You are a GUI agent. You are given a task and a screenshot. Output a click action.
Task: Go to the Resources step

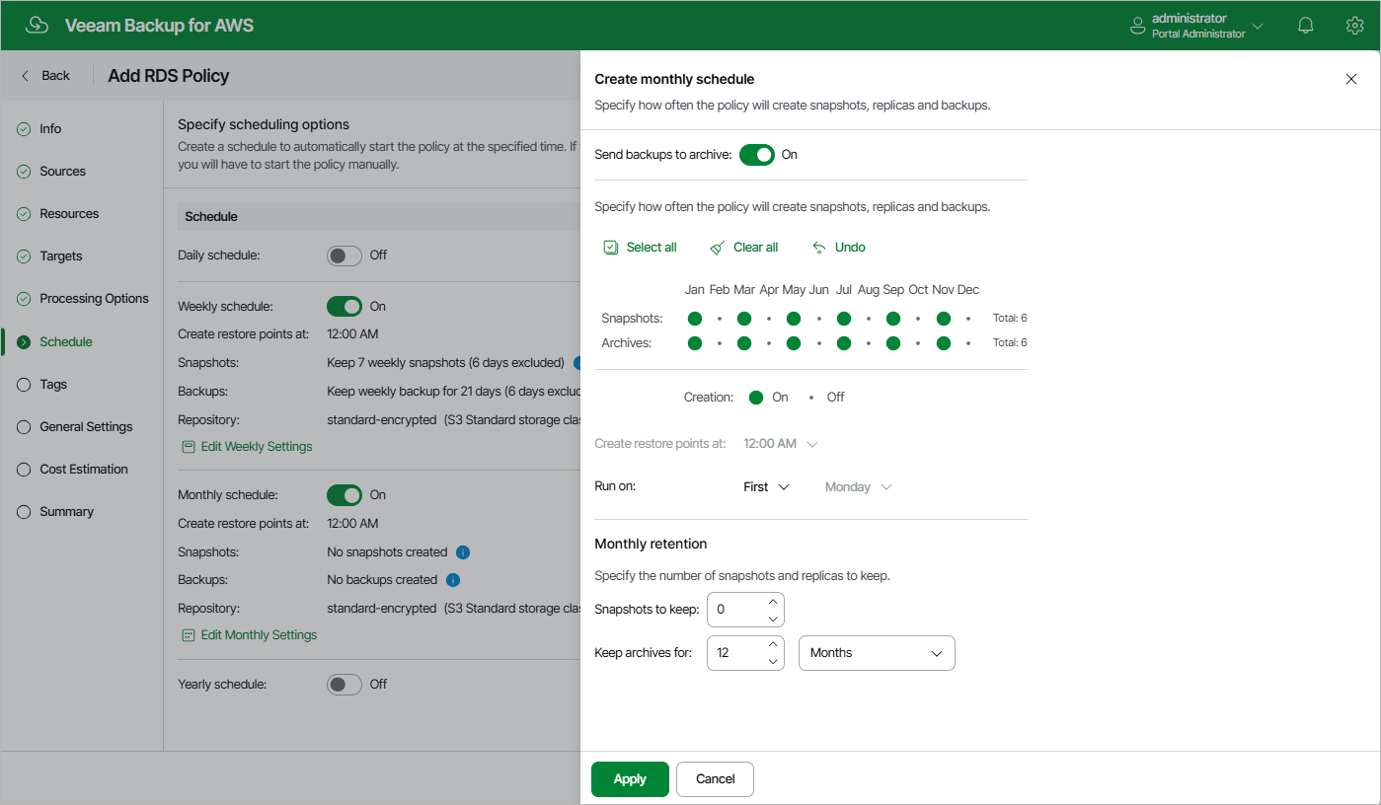pos(69,214)
